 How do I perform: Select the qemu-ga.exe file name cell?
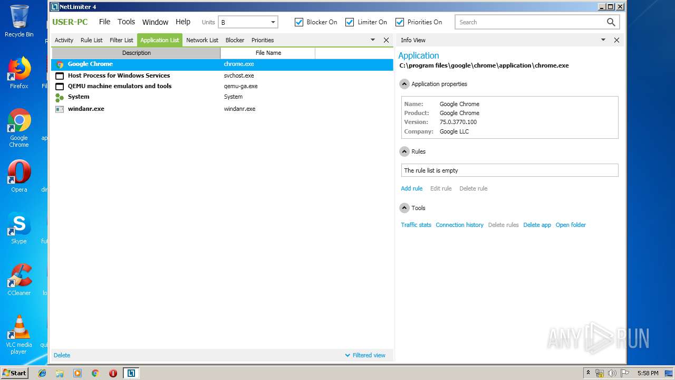(240, 87)
